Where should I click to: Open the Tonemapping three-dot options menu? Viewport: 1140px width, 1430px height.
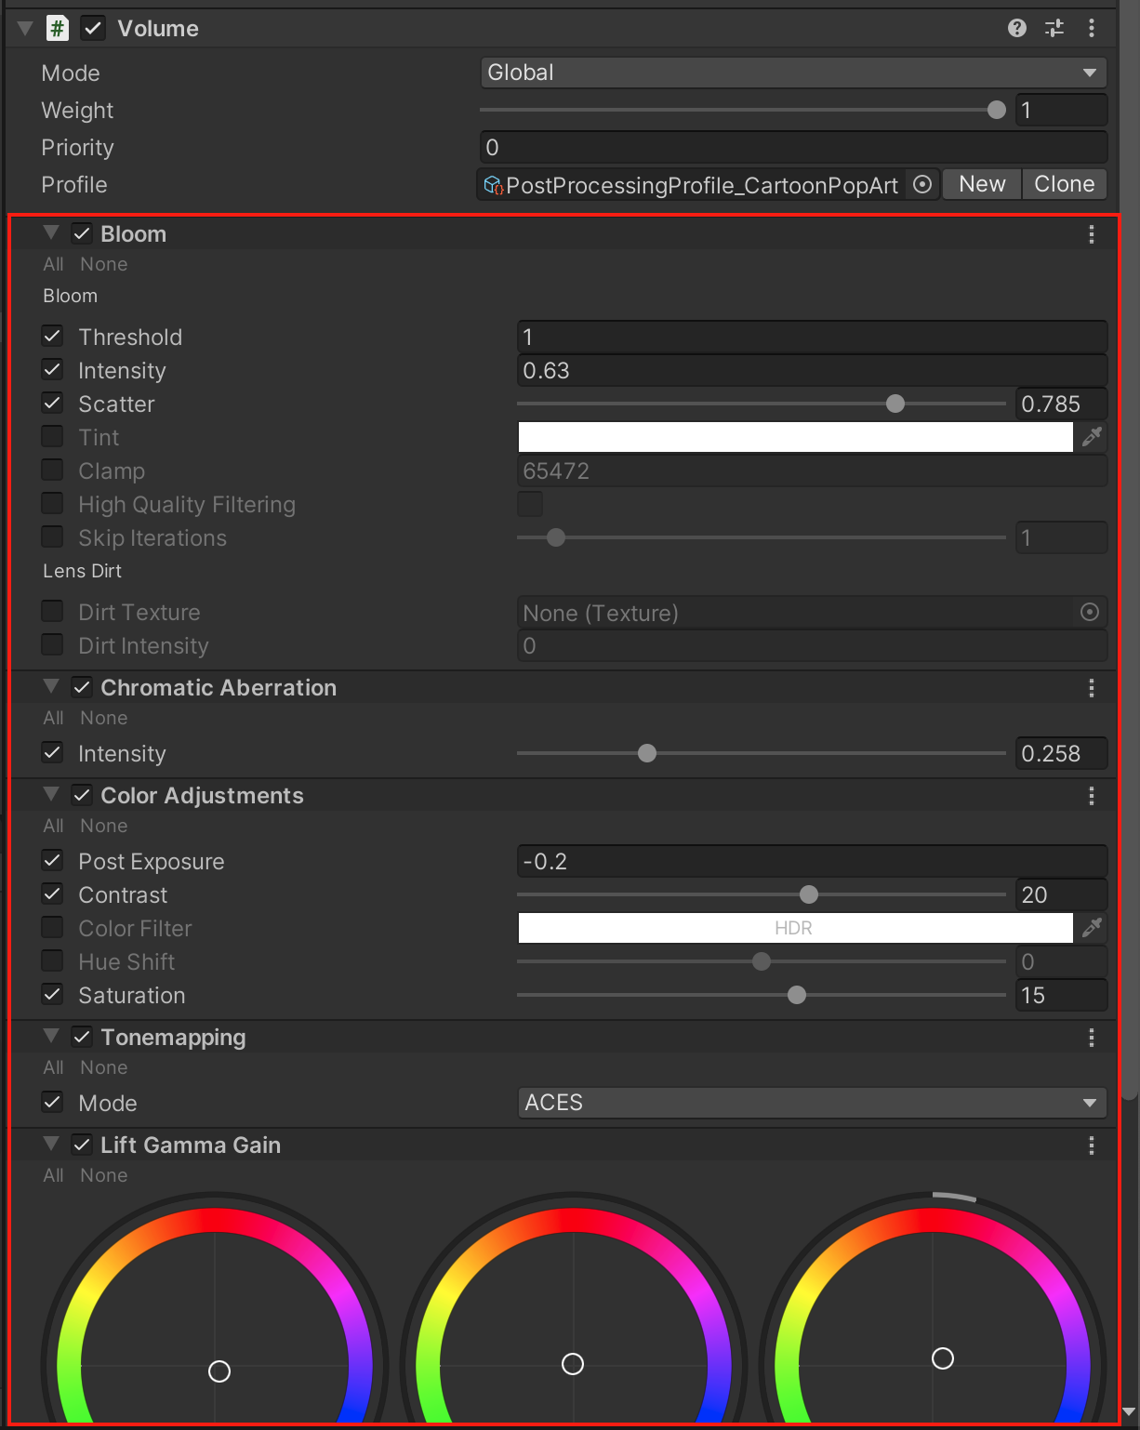pos(1091,1038)
